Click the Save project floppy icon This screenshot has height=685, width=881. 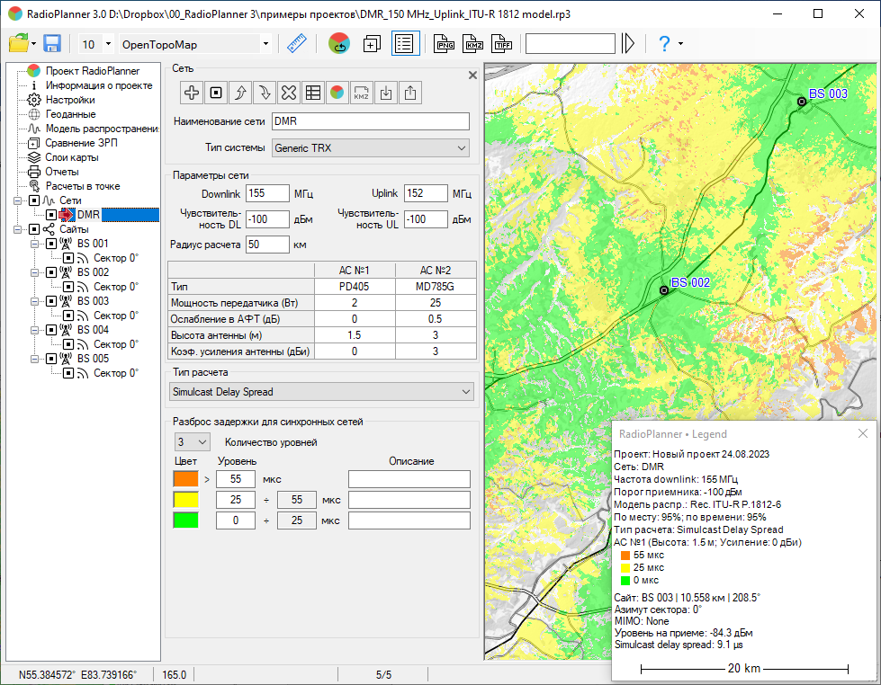click(52, 44)
